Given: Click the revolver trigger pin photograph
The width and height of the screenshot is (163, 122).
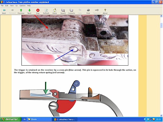Looking at the screenshot, I should (75, 40).
